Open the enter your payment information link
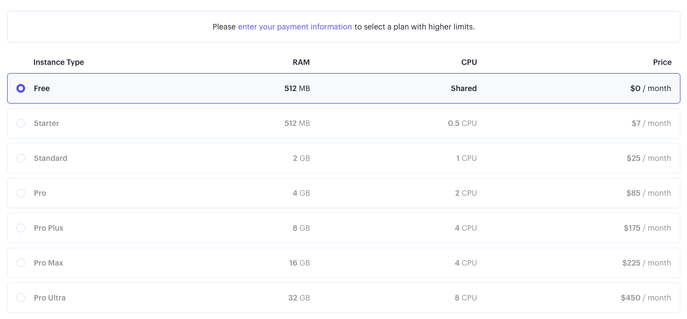Screen dimensions: 687x319 tap(295, 27)
